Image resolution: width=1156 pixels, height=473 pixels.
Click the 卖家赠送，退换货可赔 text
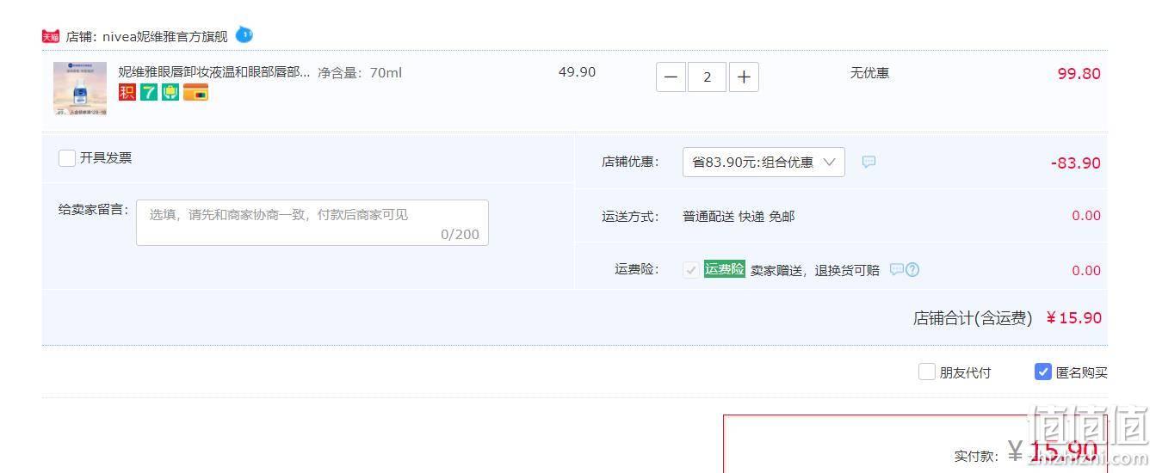point(815,270)
